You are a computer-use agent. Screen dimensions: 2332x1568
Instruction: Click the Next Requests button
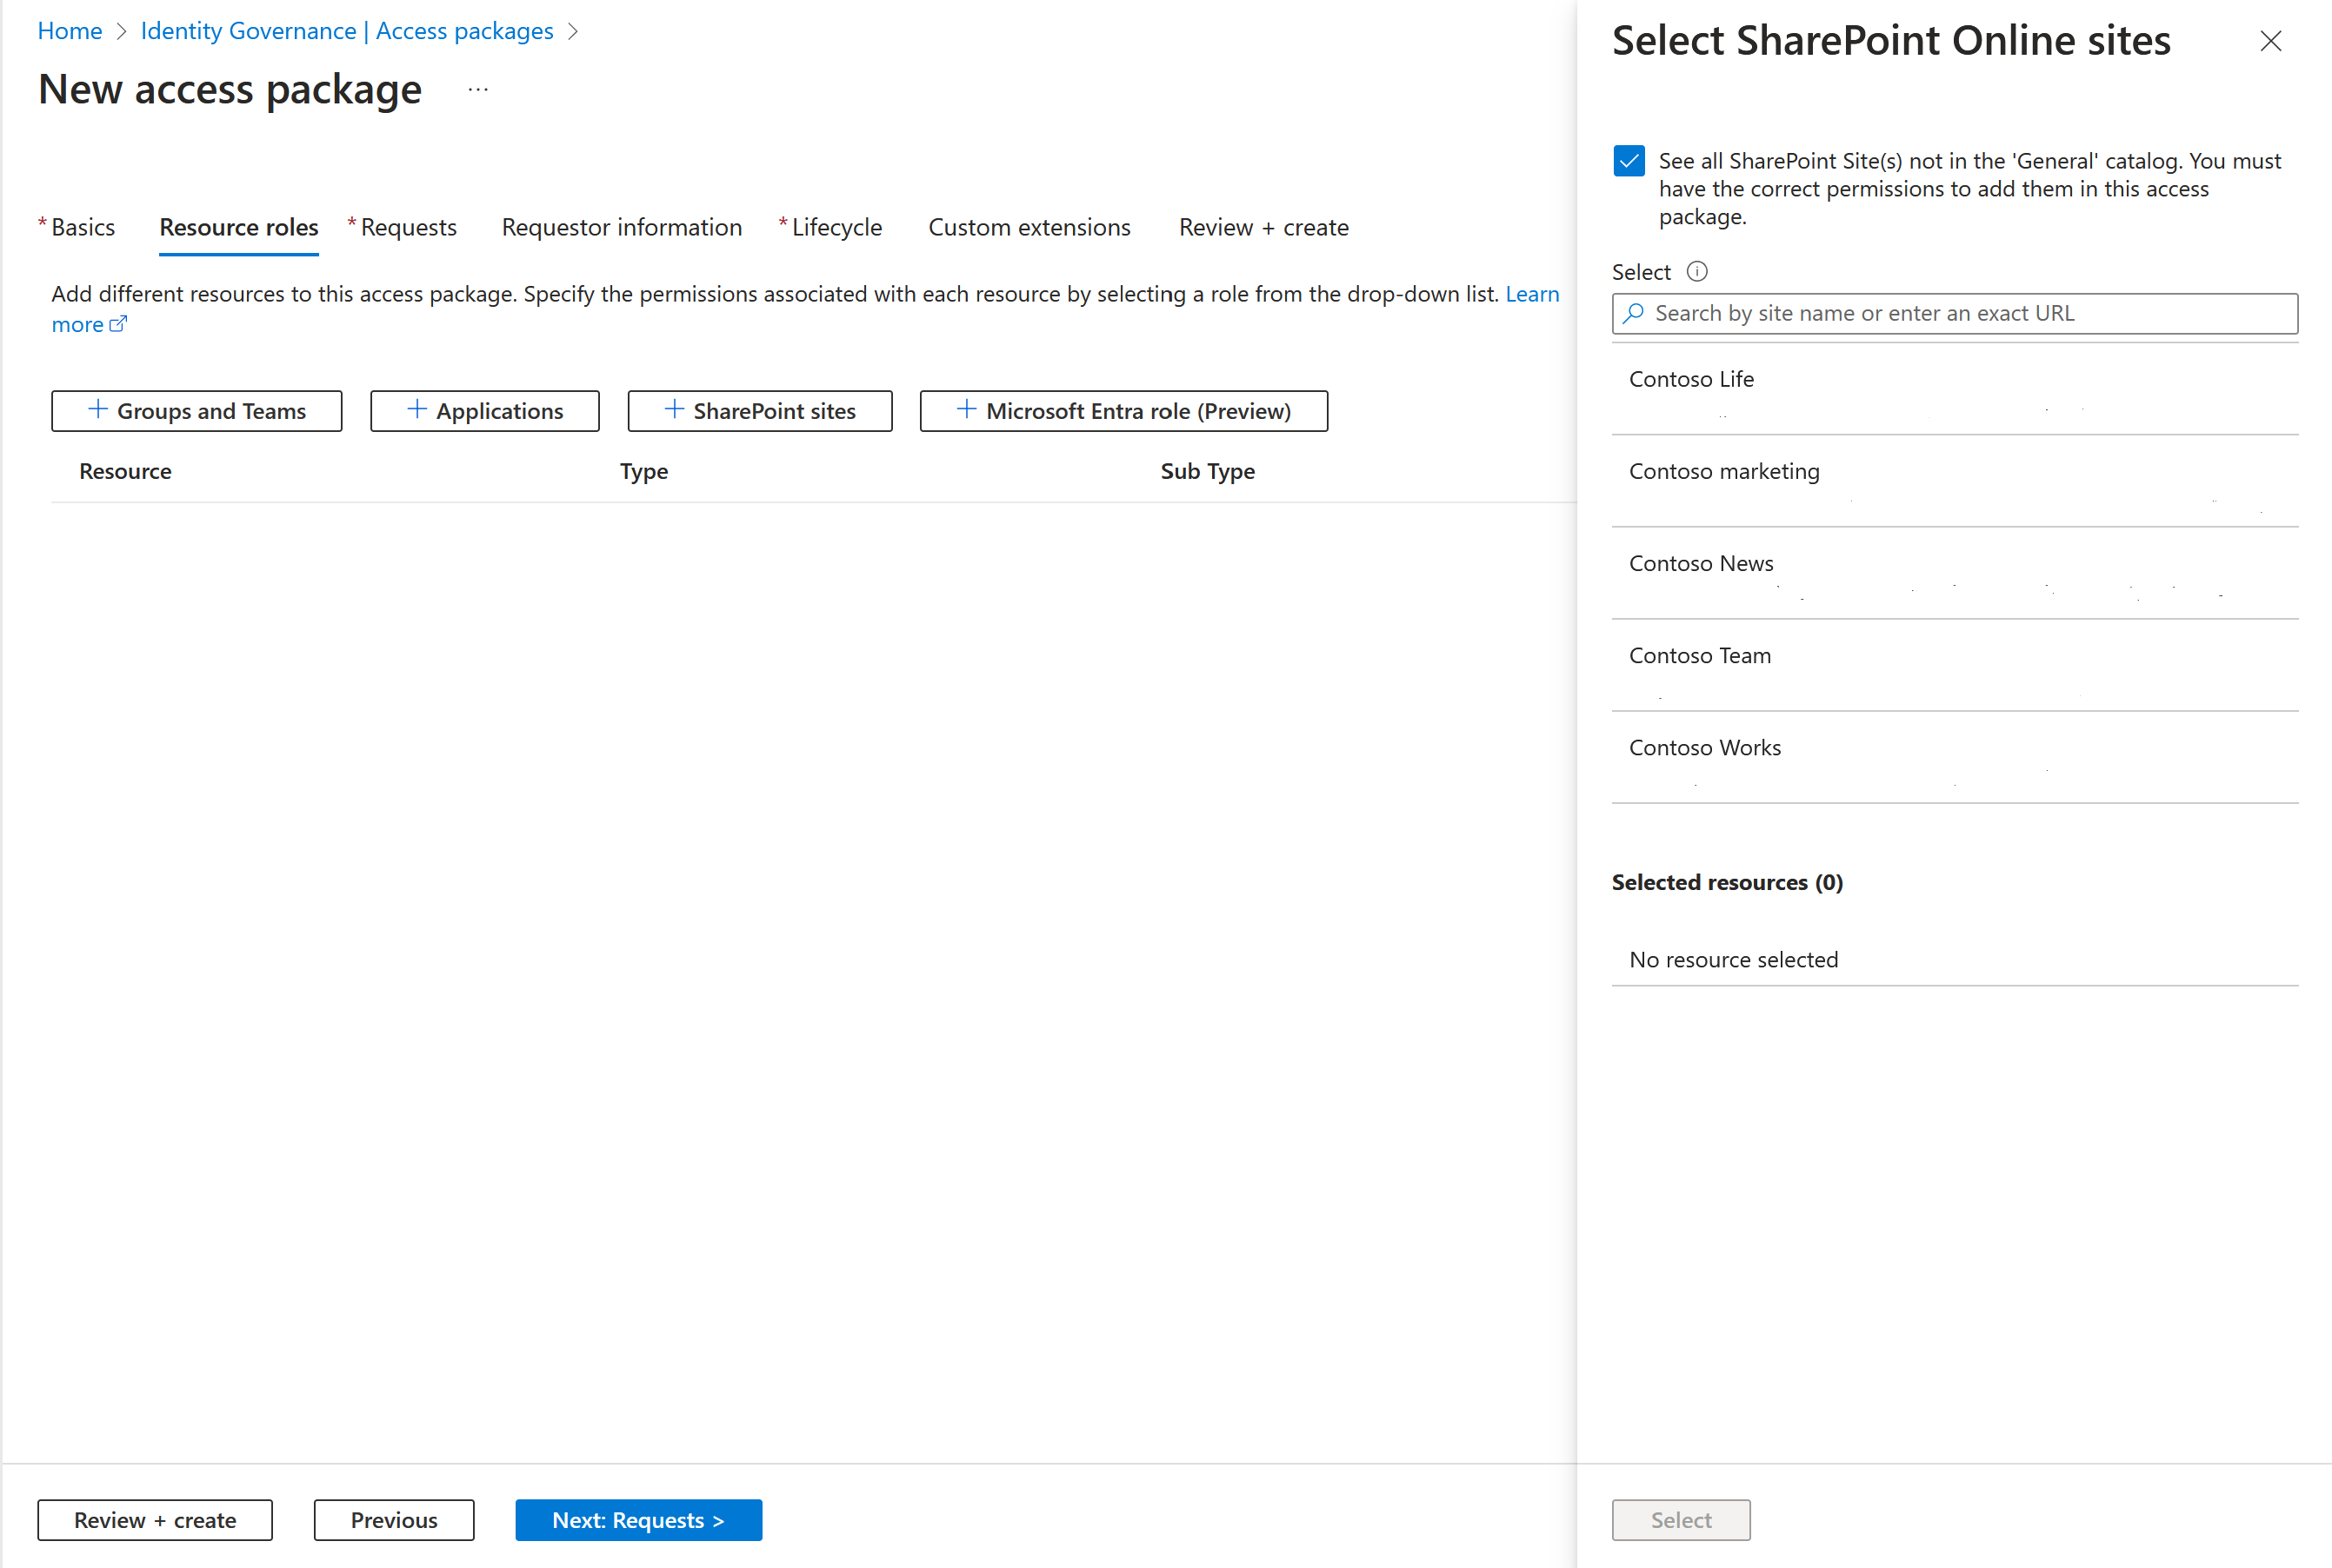click(x=639, y=1519)
